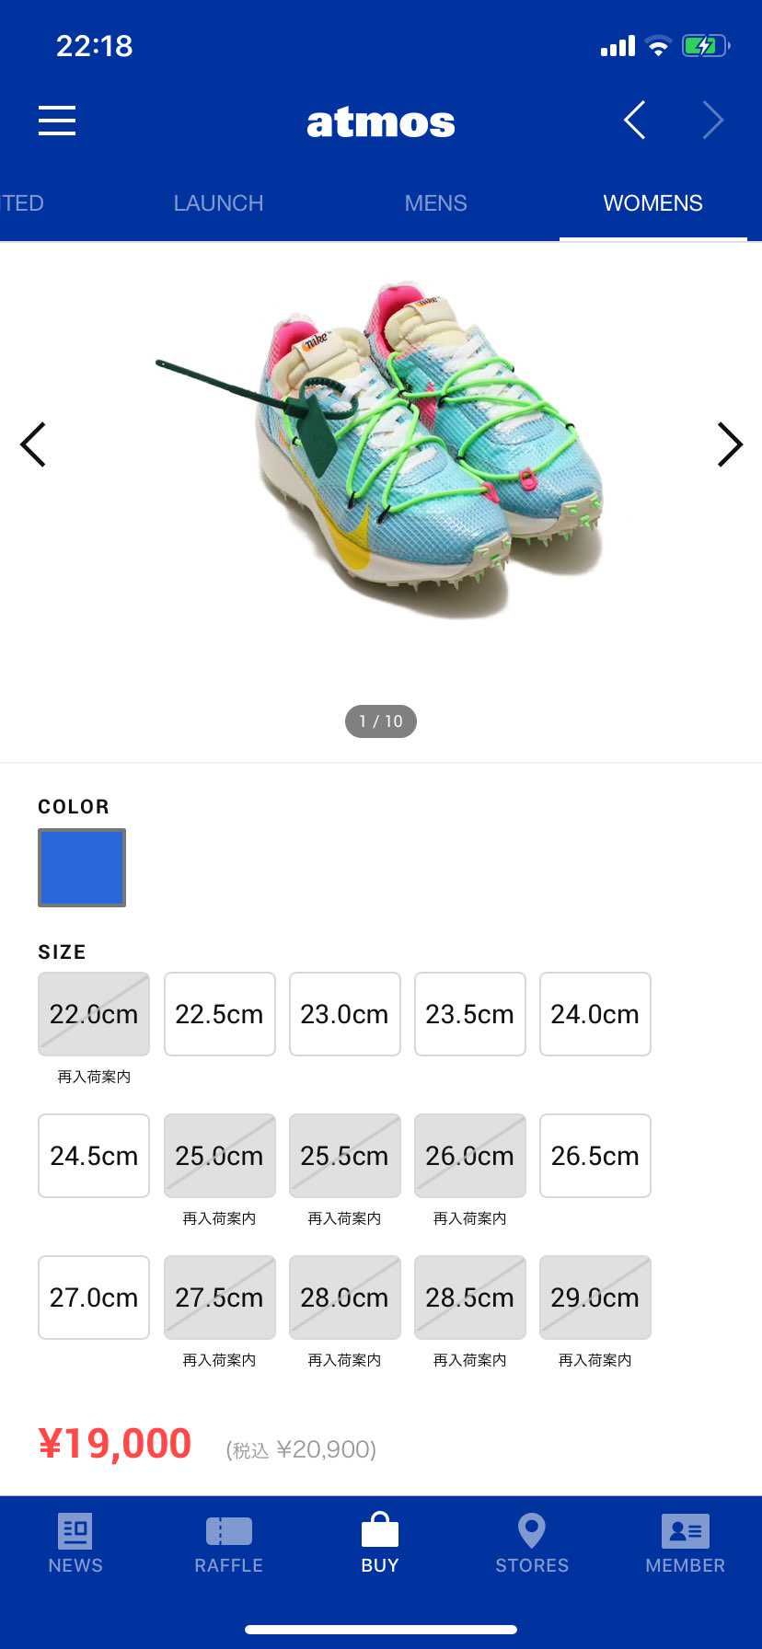This screenshot has height=1649, width=762.
Task: Open the STORES locator
Action: (532, 1544)
